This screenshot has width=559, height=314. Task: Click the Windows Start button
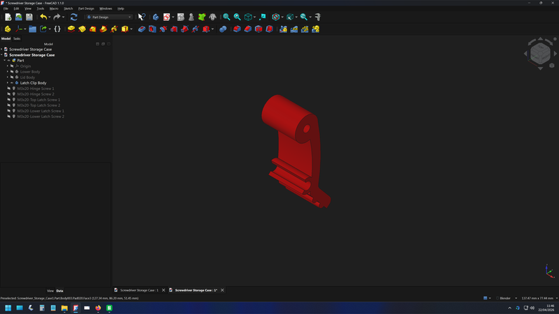coord(8,308)
